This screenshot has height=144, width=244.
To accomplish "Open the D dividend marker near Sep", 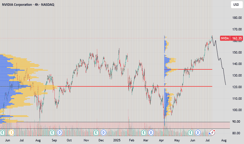I will (60, 133).
